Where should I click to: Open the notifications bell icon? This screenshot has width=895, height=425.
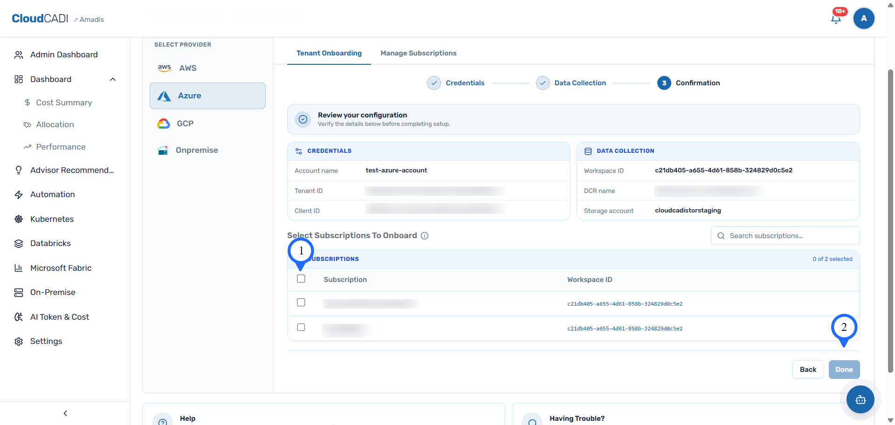coord(836,19)
